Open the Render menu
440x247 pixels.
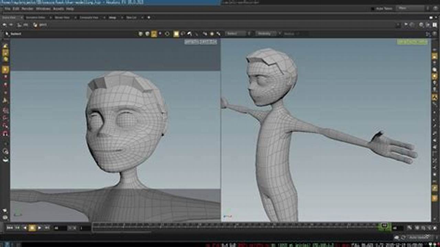click(x=27, y=9)
